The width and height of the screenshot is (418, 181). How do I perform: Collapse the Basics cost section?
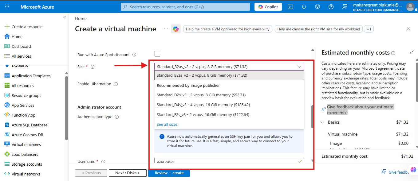(x=322, y=122)
